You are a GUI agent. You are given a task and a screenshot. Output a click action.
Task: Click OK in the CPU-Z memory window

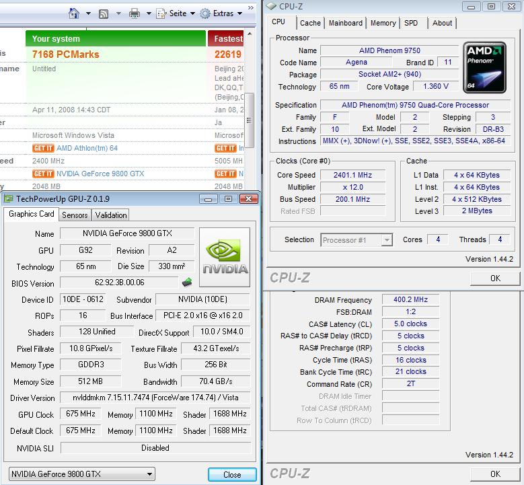(495, 474)
